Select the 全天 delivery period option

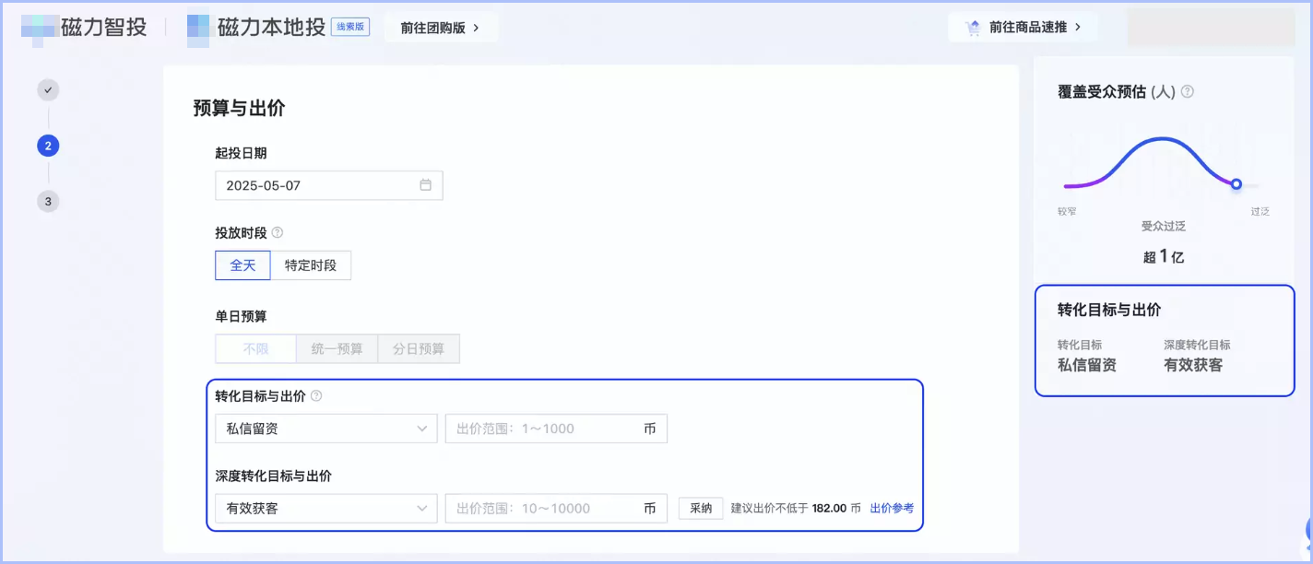click(242, 264)
